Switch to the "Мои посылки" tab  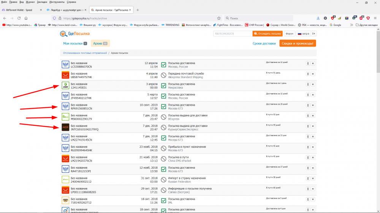72,44
